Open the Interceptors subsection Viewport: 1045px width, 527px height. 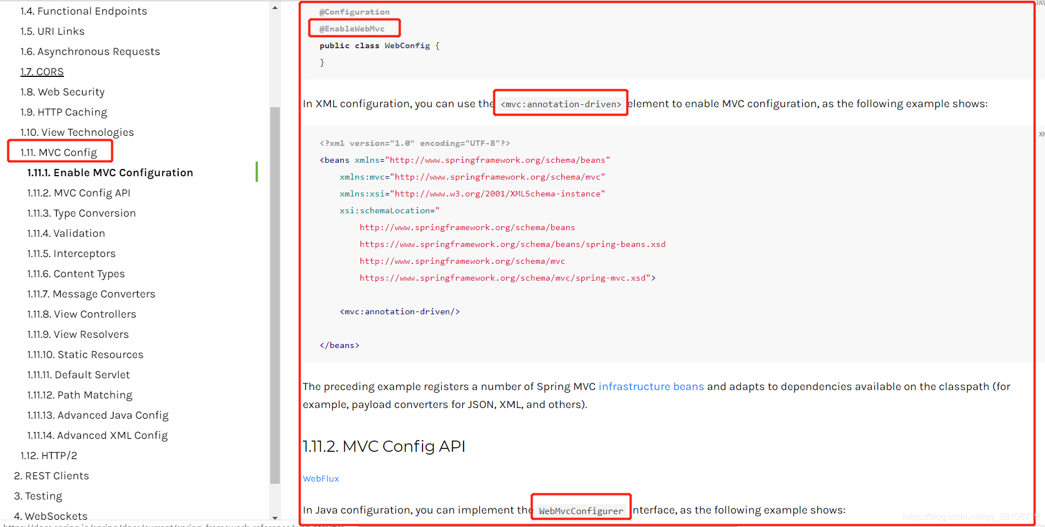click(71, 253)
